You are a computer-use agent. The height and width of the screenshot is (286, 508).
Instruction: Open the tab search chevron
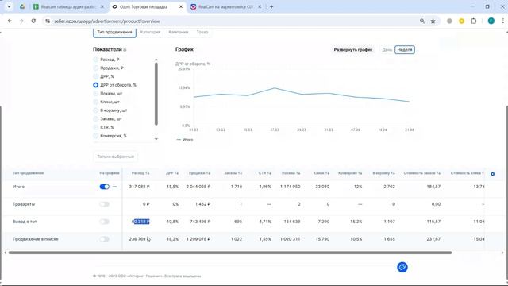tap(9, 6)
